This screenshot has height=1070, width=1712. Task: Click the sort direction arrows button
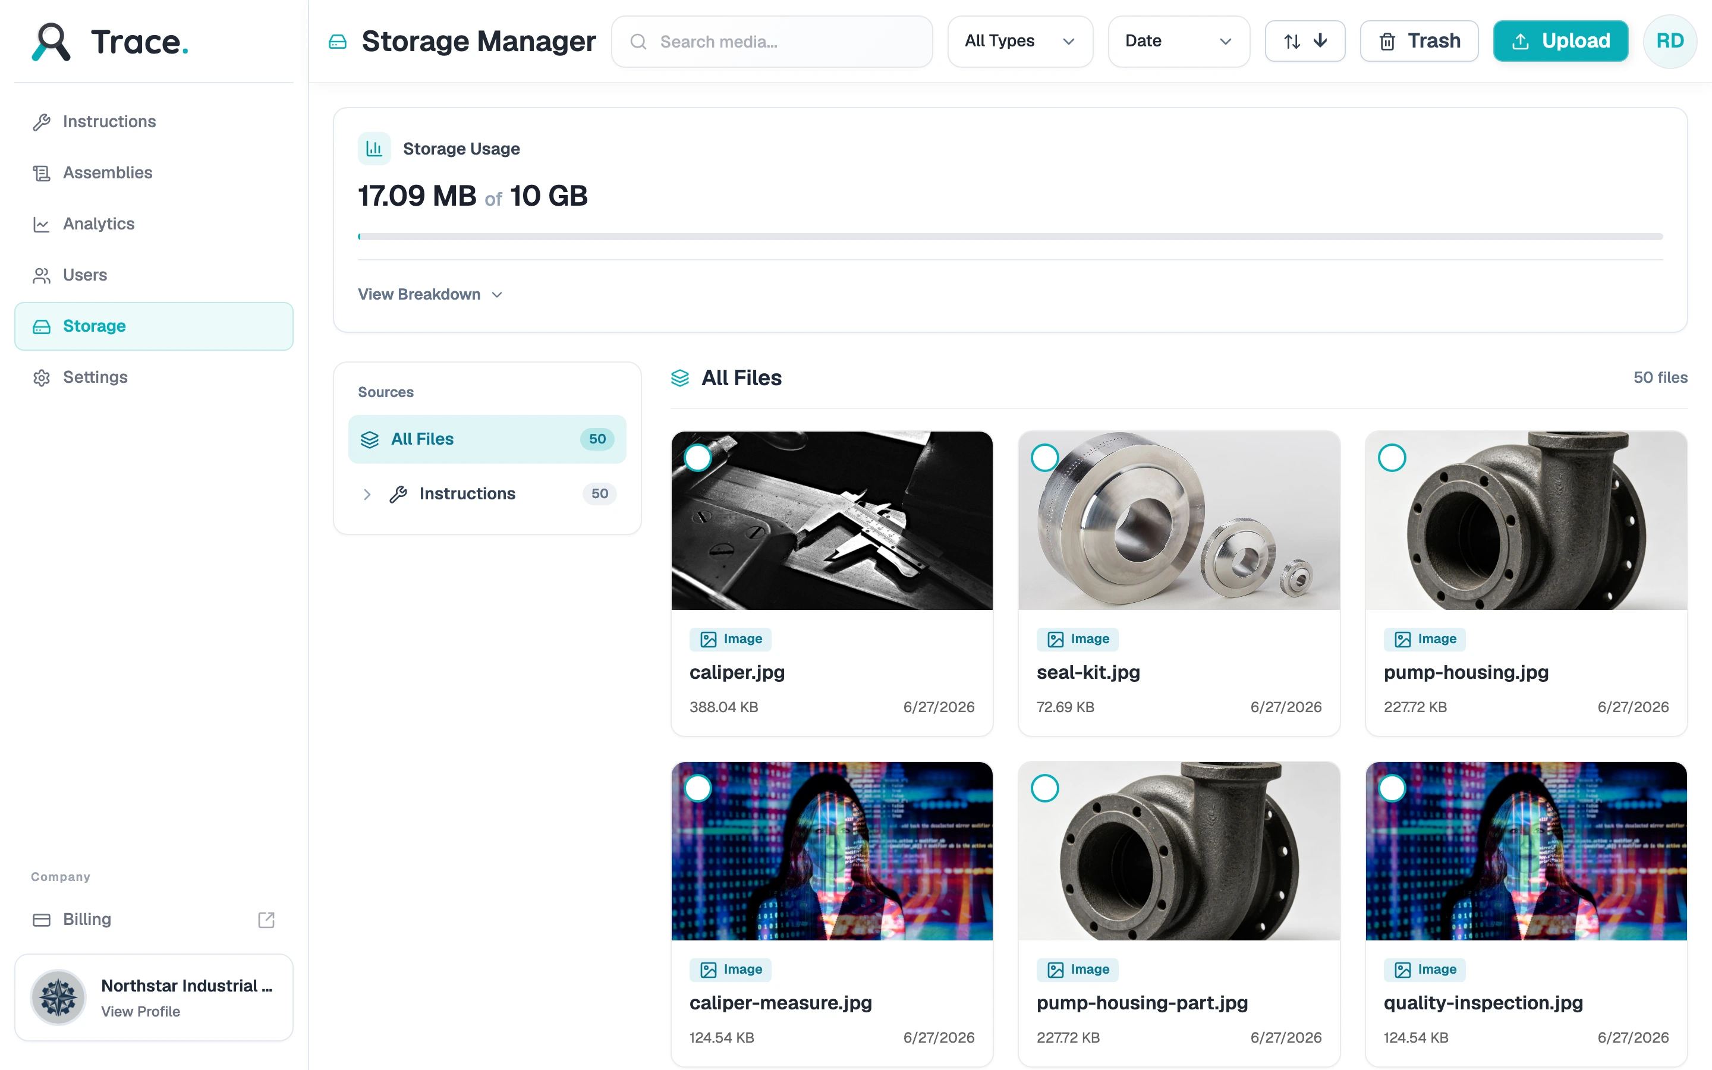tap(1305, 41)
